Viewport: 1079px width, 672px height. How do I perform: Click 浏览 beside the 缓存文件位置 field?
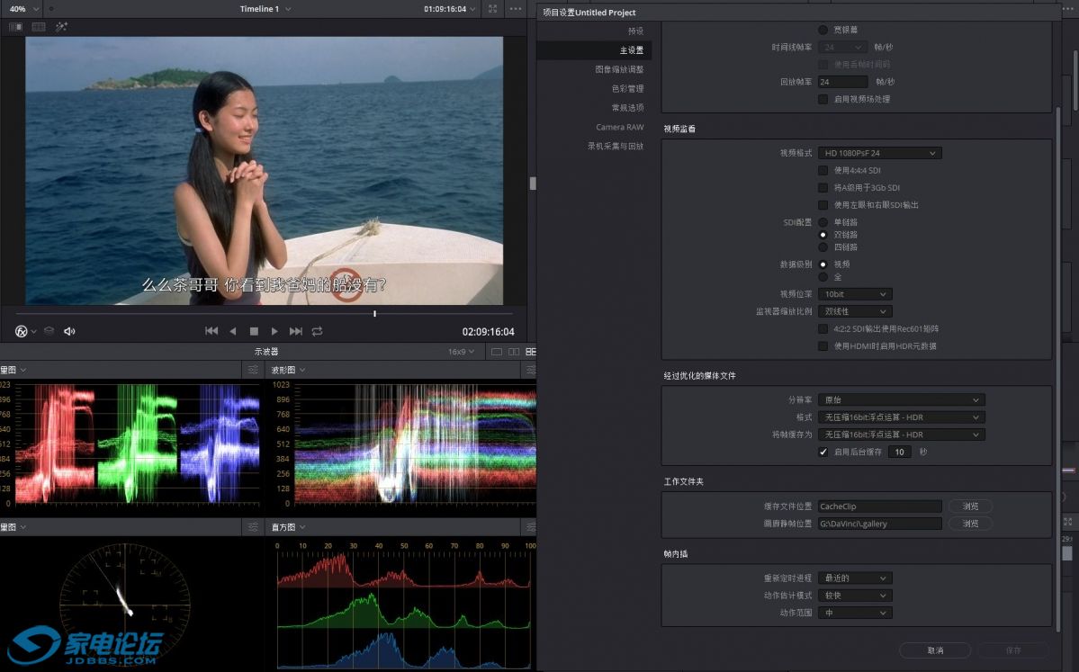(970, 506)
